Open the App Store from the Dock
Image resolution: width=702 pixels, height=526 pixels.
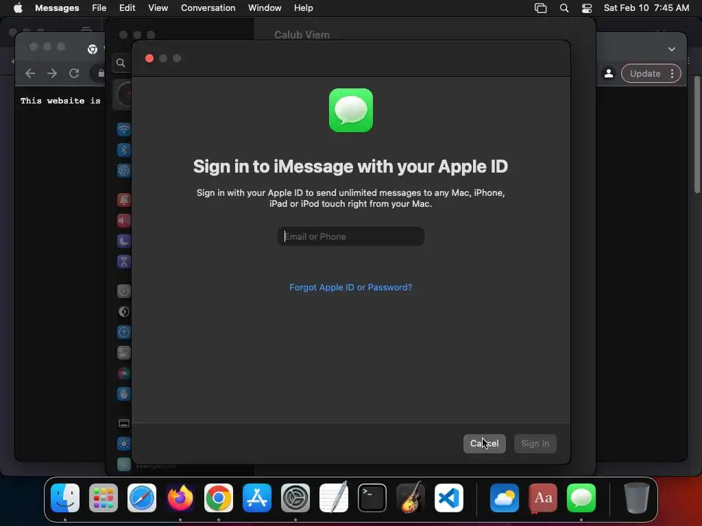[257, 498]
